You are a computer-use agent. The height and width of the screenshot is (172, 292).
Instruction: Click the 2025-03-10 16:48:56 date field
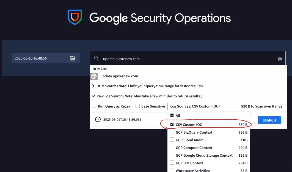pyautogui.click(x=46, y=58)
